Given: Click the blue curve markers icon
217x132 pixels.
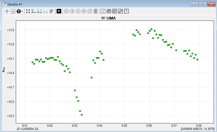Looking at the screenshot, I should click(40, 11).
